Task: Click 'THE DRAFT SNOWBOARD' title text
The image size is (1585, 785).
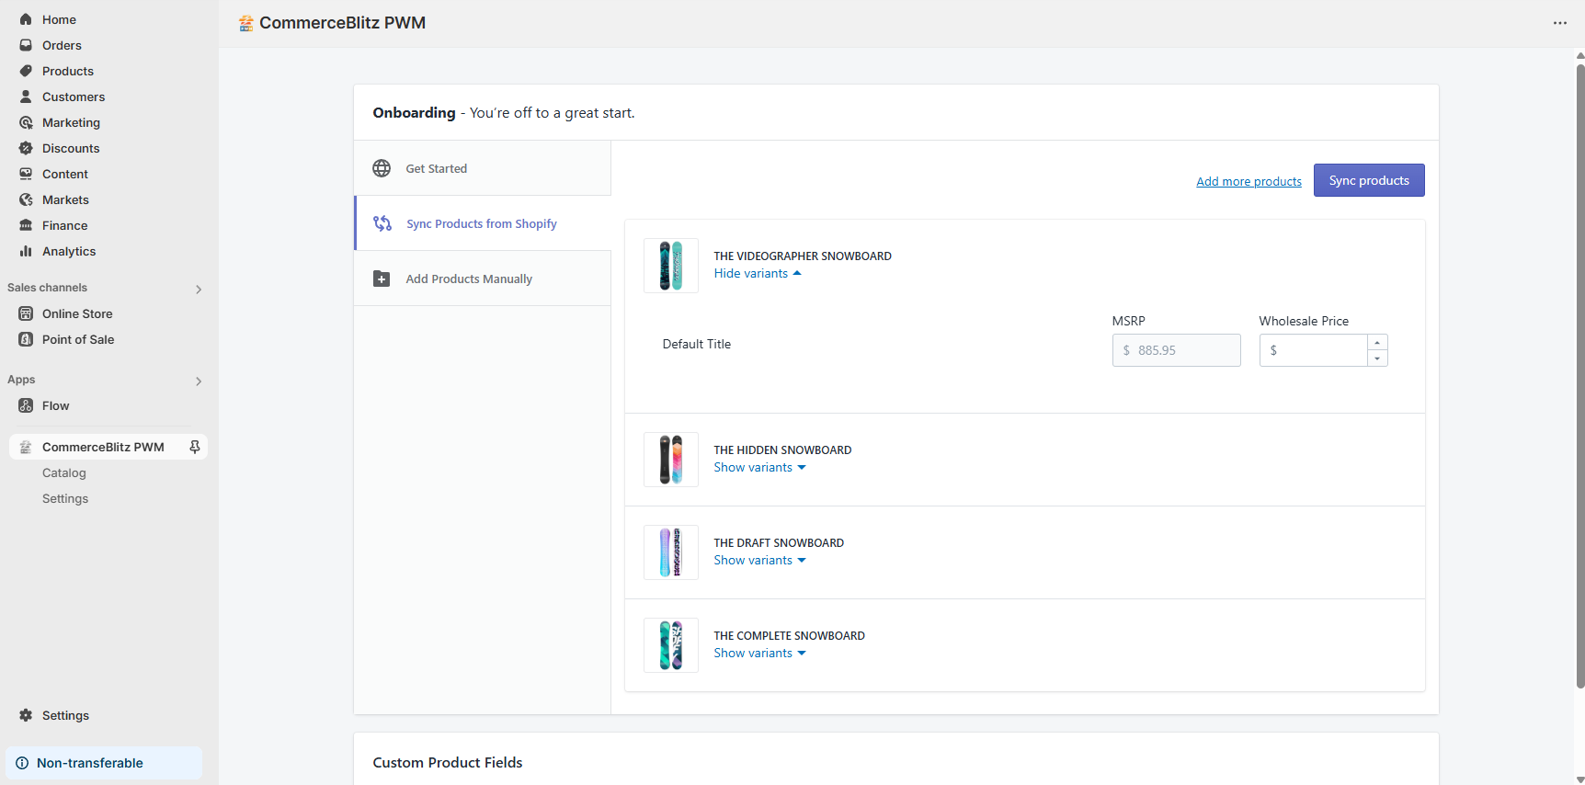Action: (779, 543)
